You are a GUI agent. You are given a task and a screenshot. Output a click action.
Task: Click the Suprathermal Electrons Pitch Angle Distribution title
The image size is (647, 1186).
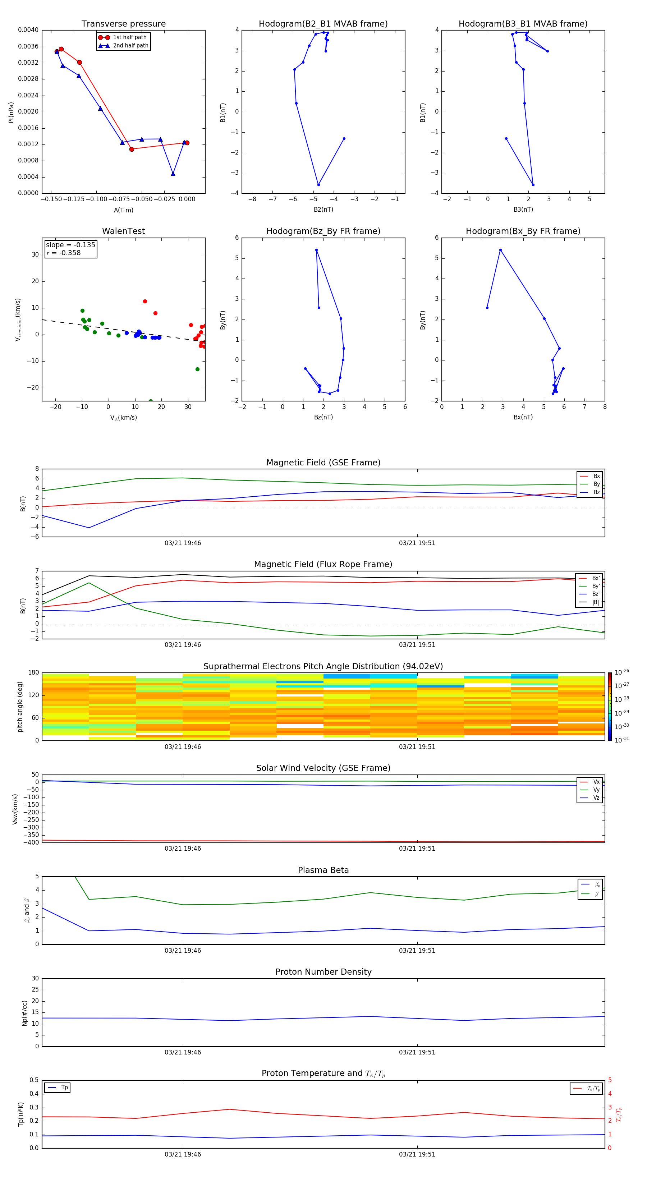(323, 667)
